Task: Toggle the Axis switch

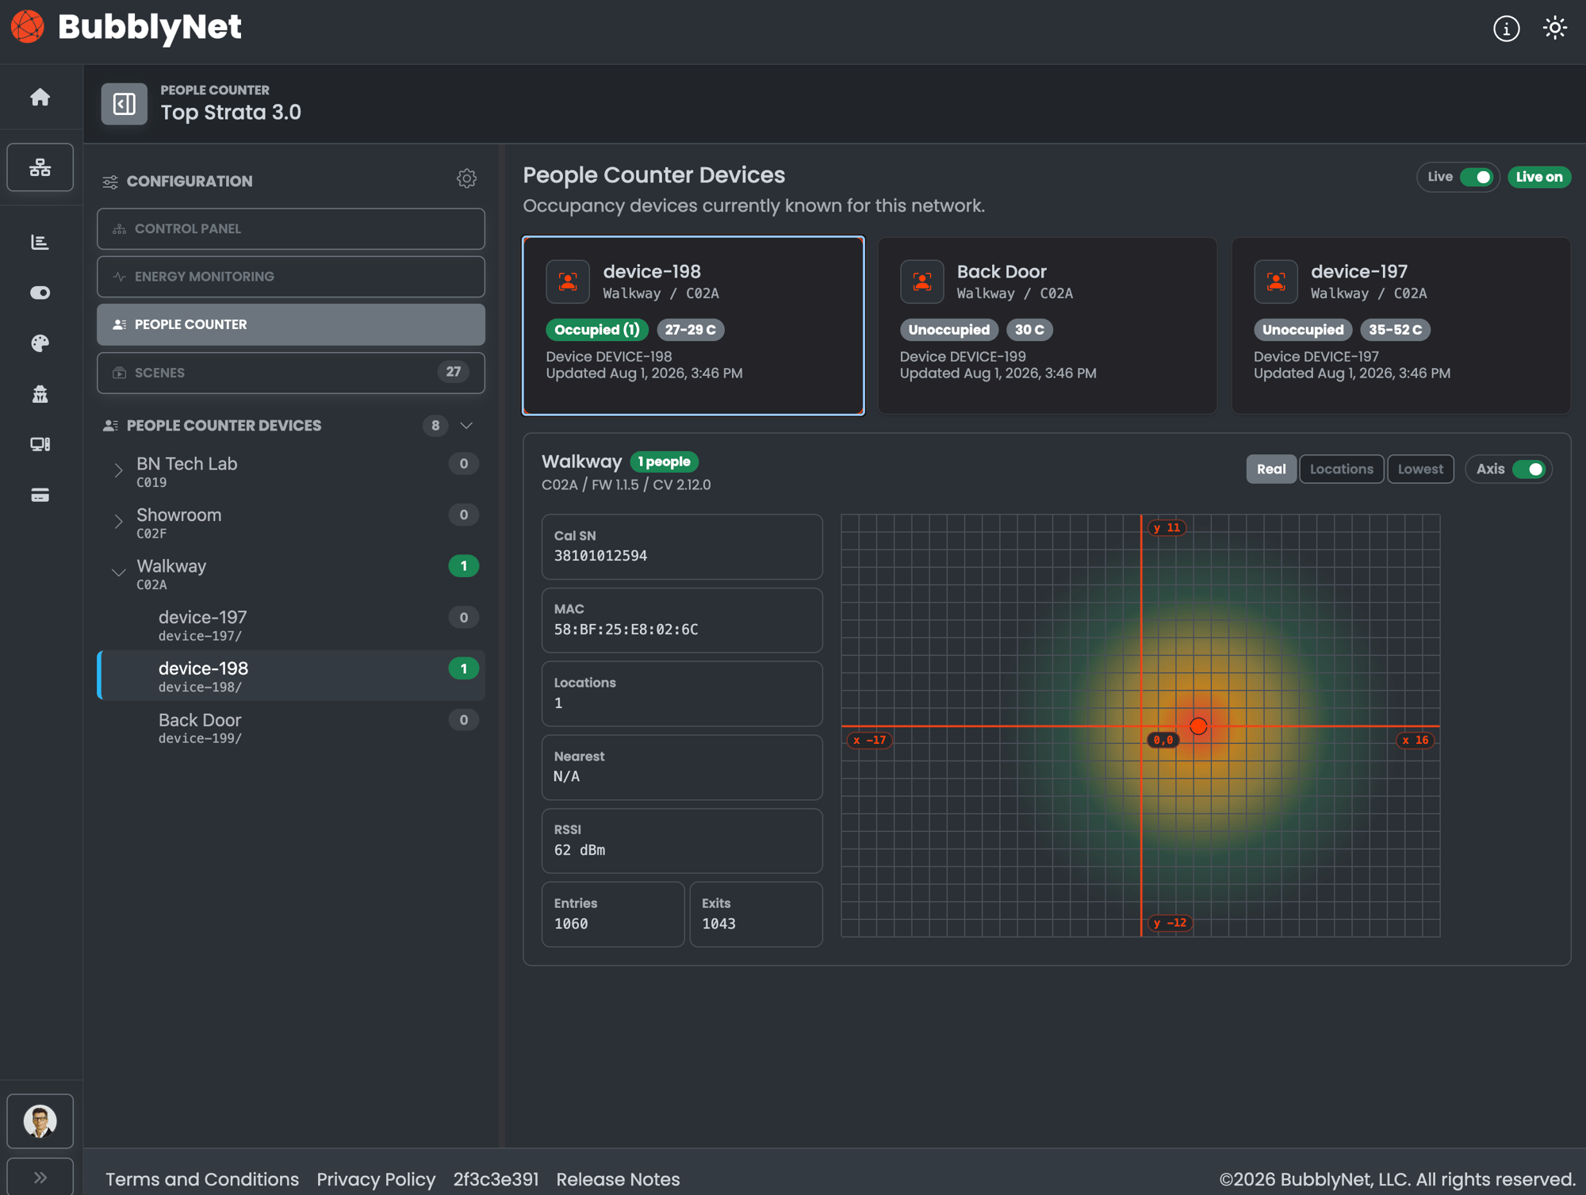Action: coord(1529,469)
